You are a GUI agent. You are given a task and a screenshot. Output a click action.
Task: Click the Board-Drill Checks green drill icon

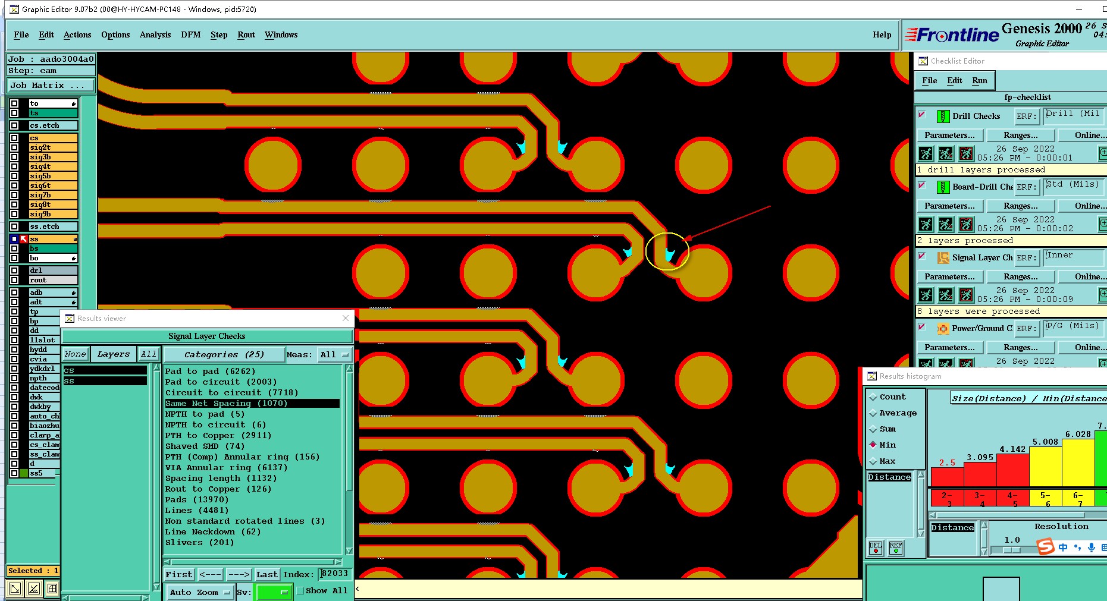[x=943, y=187]
